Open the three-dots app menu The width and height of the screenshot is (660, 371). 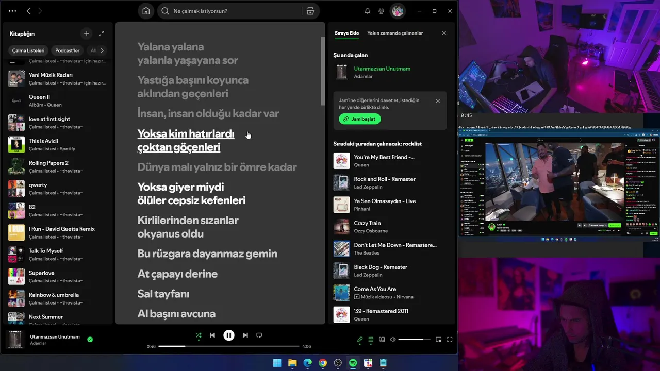[x=12, y=11]
